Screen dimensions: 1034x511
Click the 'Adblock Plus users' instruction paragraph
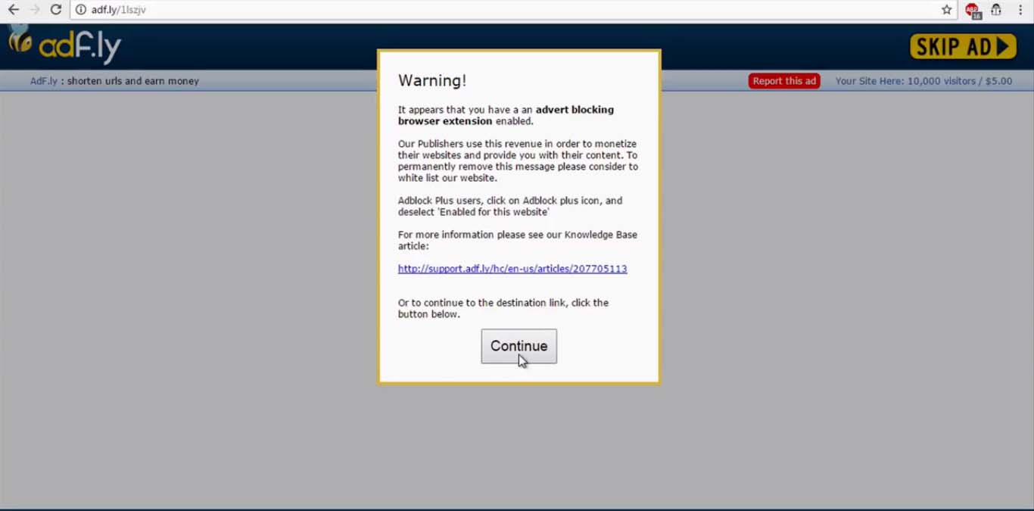coord(510,206)
